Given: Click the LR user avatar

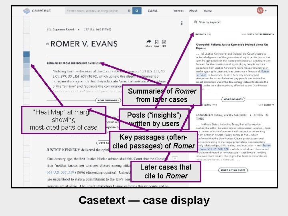Looking at the screenshot, I should pyautogui.click(x=260, y=10).
